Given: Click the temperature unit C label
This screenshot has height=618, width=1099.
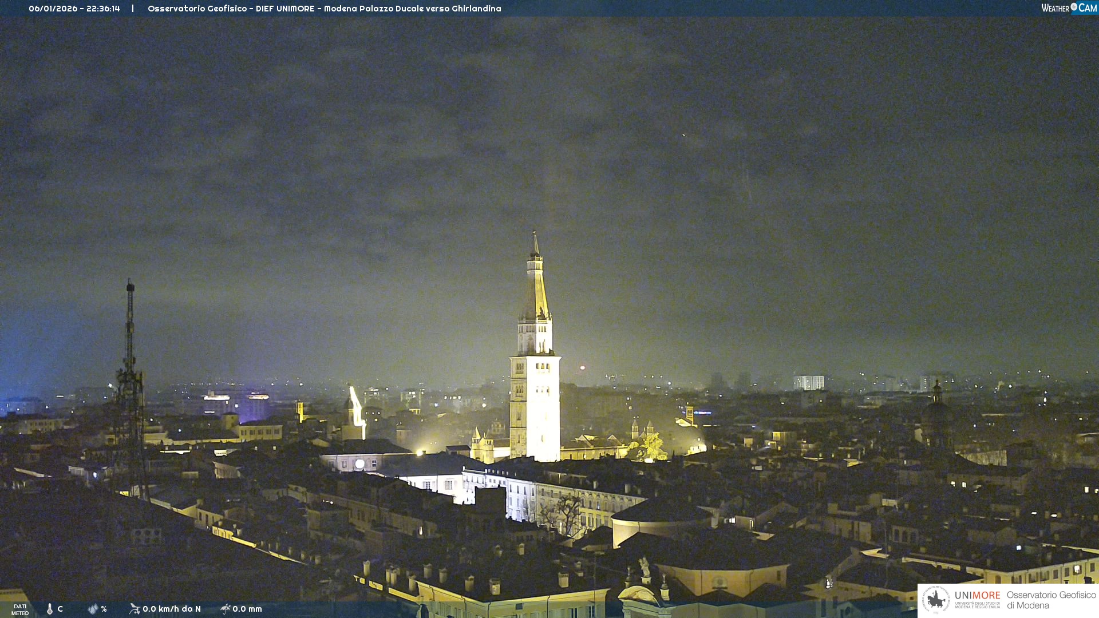Looking at the screenshot, I should pos(60,609).
